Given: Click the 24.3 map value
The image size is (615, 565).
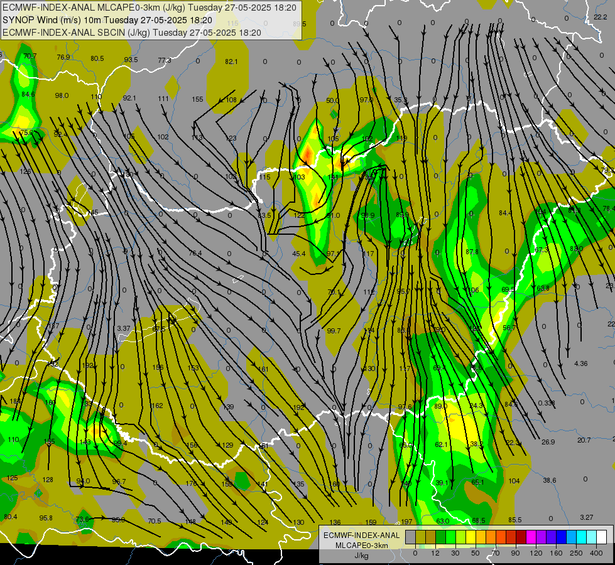Looking at the screenshot, I should [476, 406].
